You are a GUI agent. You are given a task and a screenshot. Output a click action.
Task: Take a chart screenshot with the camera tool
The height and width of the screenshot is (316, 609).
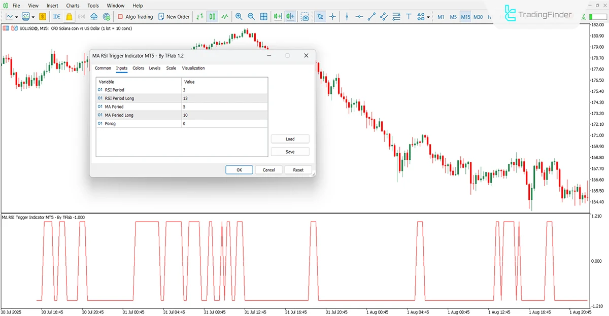(x=305, y=16)
